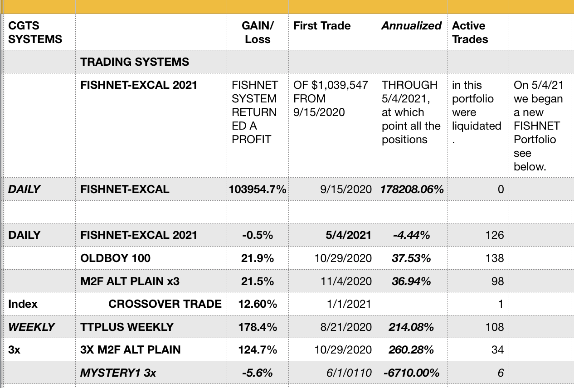Select the Index row label cell
Screen dimensions: 574x388
click(23, 304)
